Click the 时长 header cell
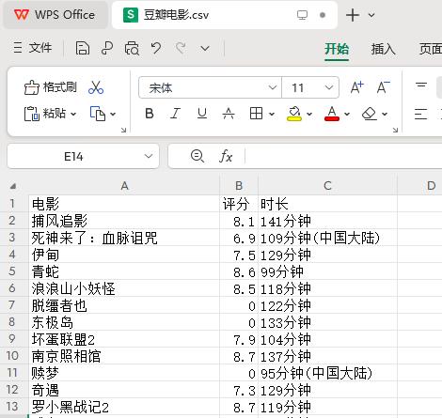Image resolution: width=442 pixels, height=418 pixels. (x=327, y=204)
